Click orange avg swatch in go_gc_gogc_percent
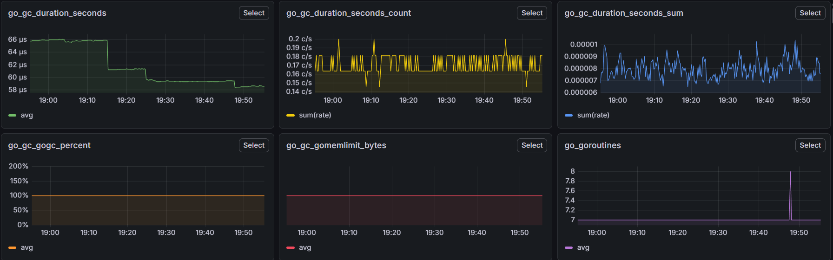 click(x=13, y=247)
